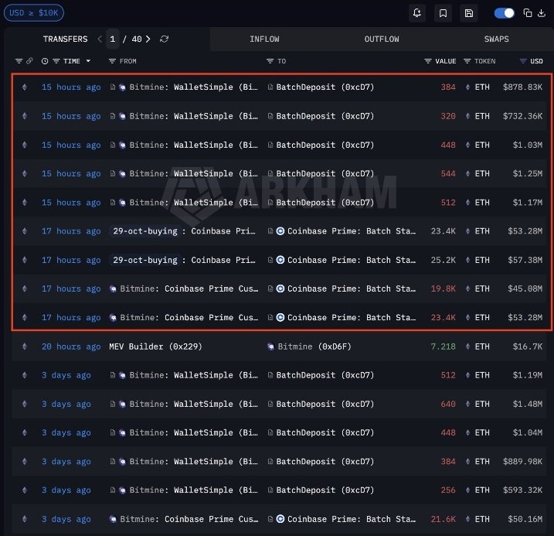Open Coinbase Prime Batch Staking in $57.38M row
Image resolution: width=554 pixels, height=536 pixels.
[x=352, y=260]
